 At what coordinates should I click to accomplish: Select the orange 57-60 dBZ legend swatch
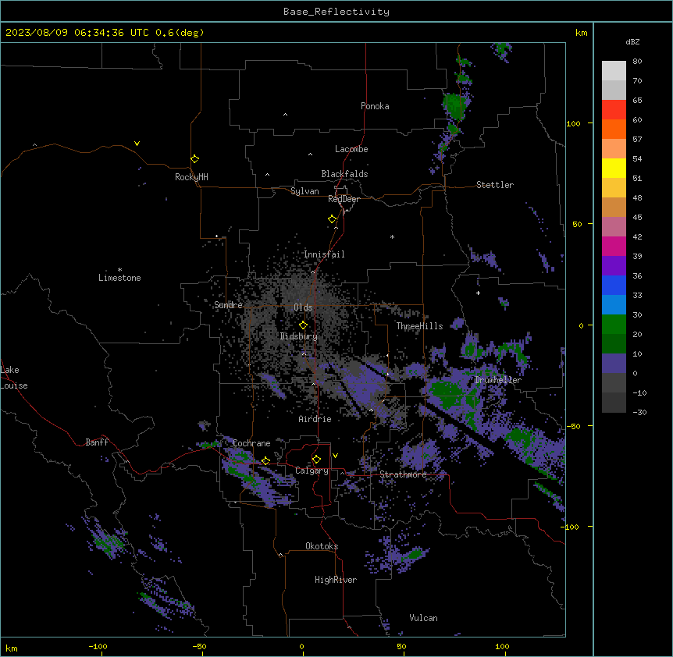coord(614,129)
